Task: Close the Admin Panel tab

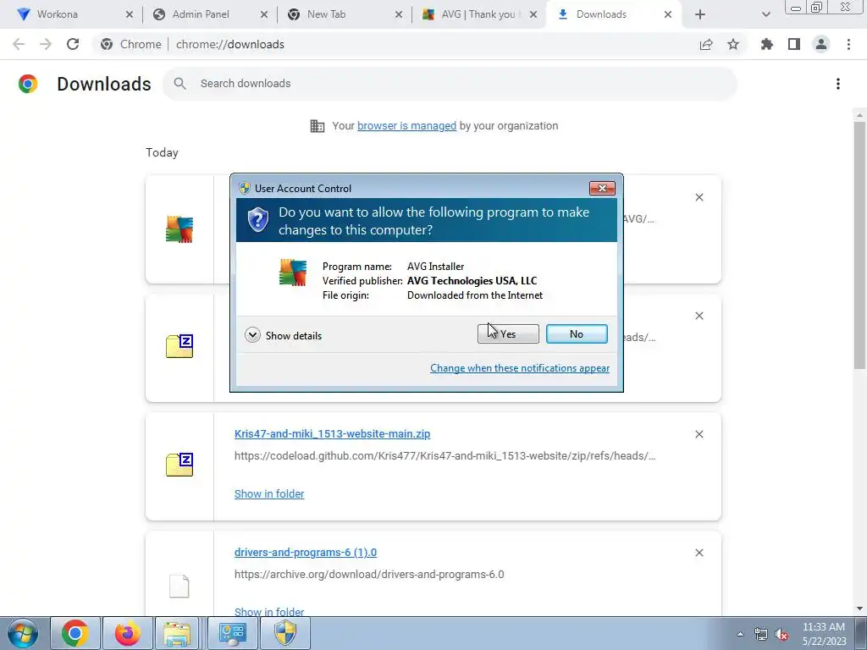Action: pos(264,14)
